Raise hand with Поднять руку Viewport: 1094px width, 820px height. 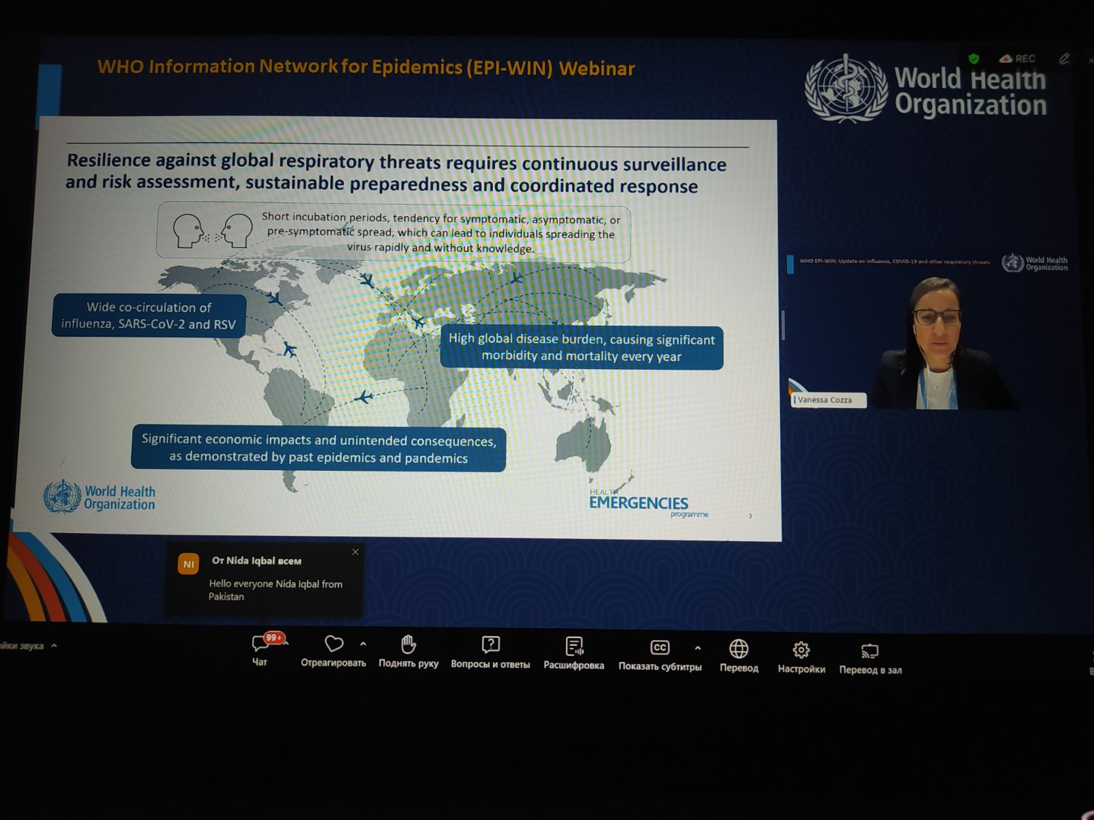tap(408, 645)
